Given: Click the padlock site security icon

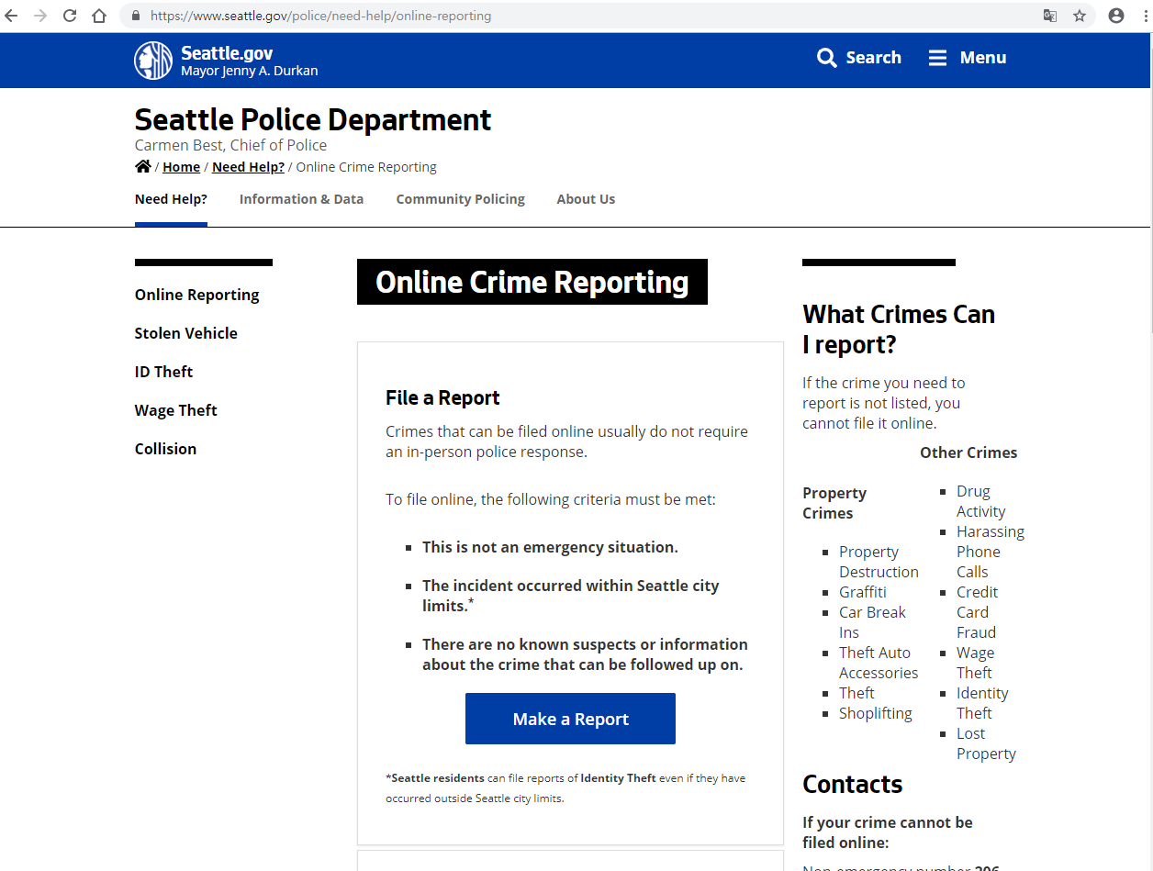Looking at the screenshot, I should click(137, 16).
